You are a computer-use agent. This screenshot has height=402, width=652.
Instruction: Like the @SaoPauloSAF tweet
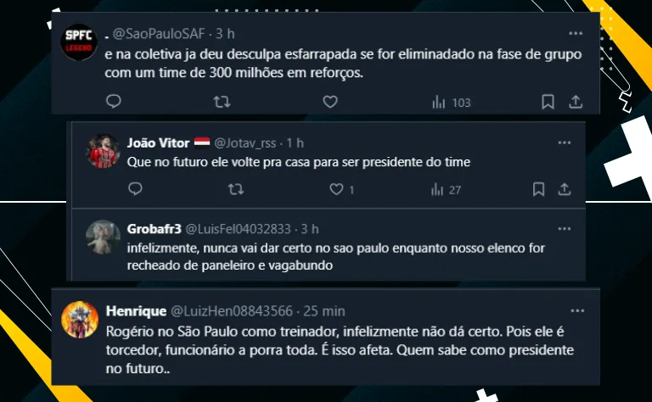pos(330,102)
